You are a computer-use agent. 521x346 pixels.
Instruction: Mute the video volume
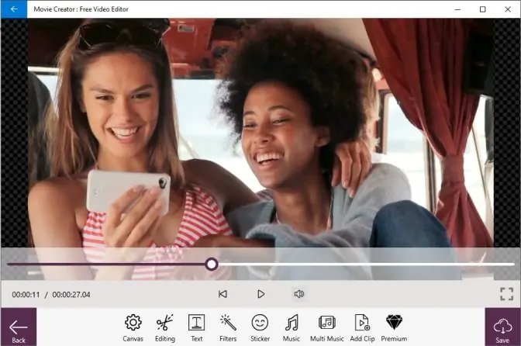point(299,294)
